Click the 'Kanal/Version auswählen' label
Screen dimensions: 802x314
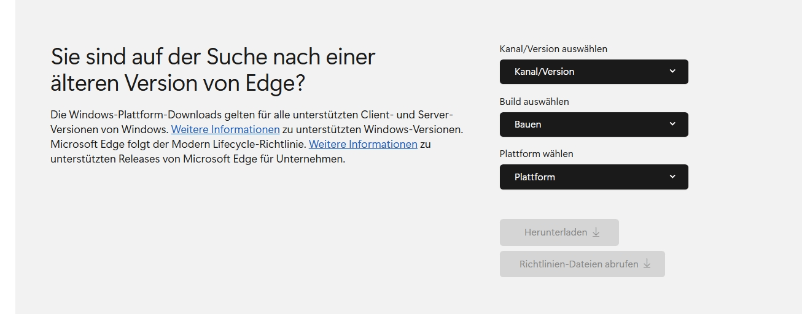point(553,48)
